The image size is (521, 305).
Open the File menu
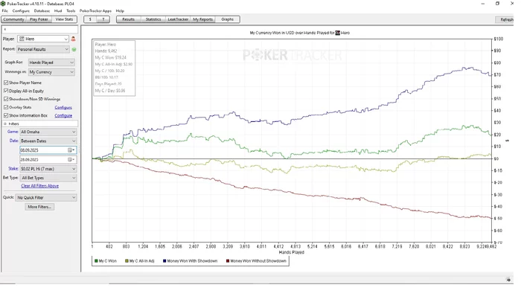(5, 11)
